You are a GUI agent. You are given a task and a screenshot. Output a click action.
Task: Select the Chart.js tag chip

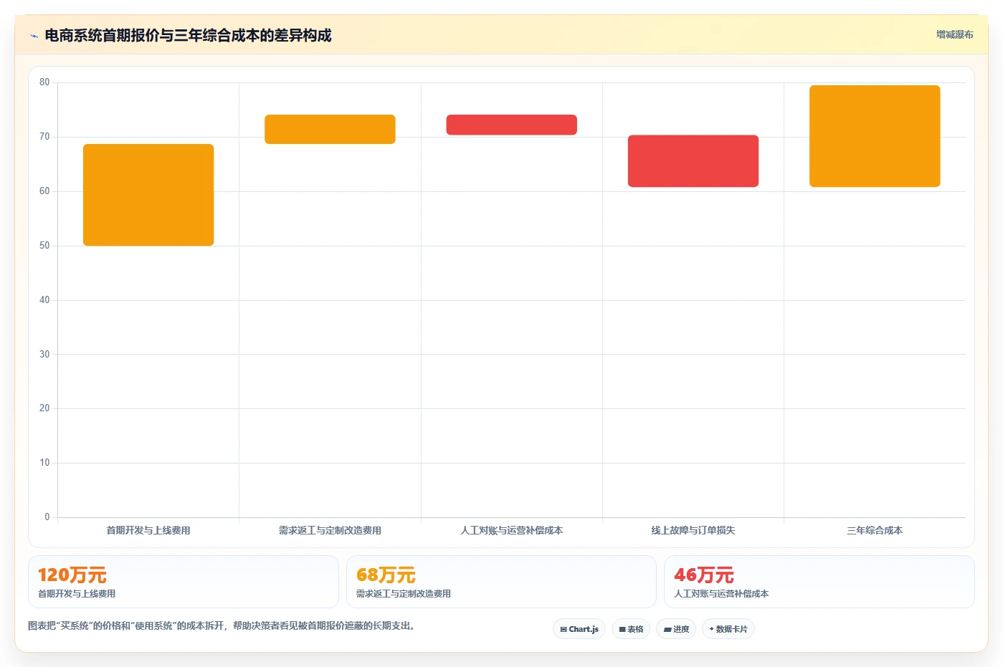pos(579,629)
